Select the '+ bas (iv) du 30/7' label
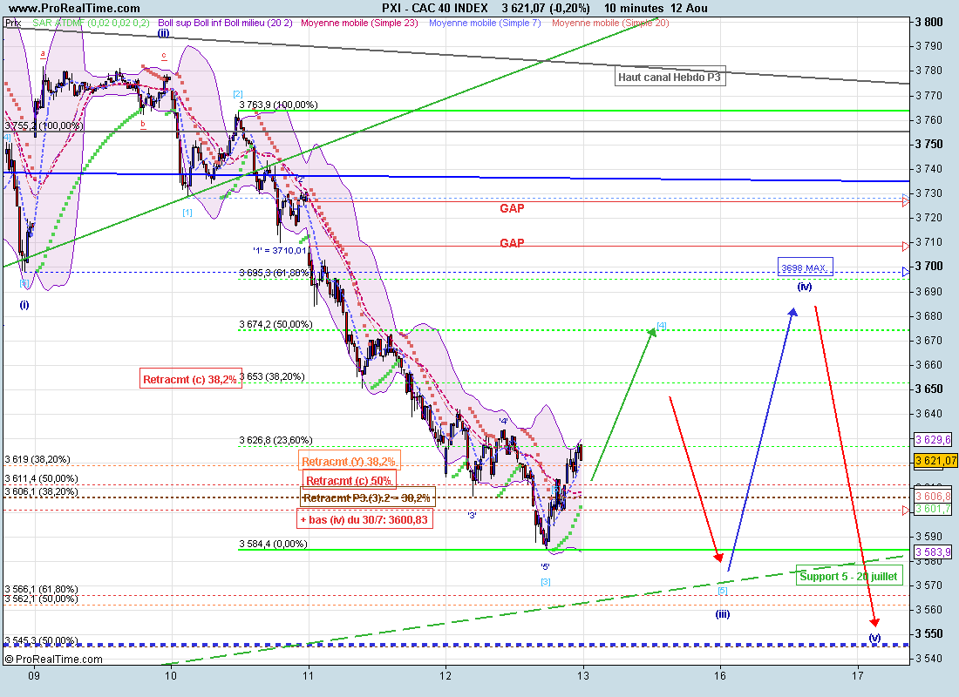959x697 pixels. [366, 519]
